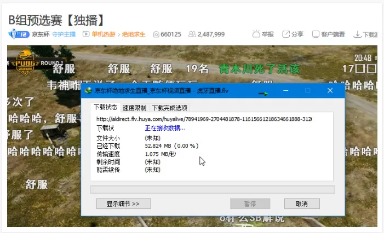Switch to the 下载状态 tab
384x233 pixels.
click(x=105, y=107)
